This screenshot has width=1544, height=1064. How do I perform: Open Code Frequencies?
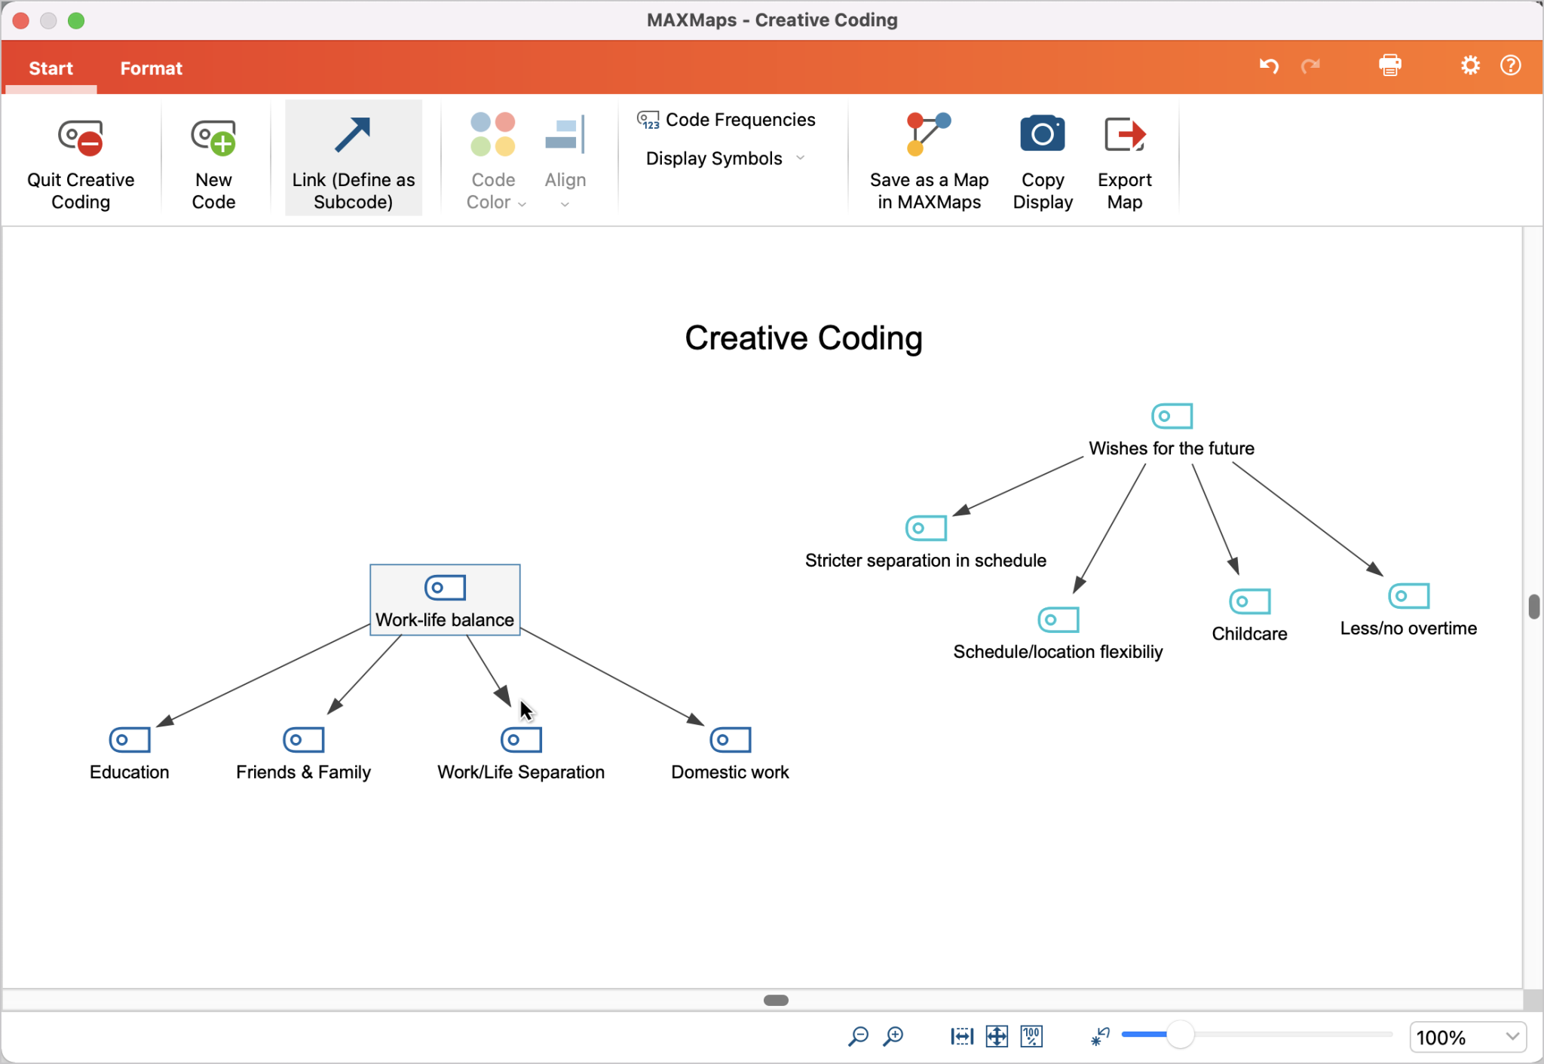pos(726,118)
